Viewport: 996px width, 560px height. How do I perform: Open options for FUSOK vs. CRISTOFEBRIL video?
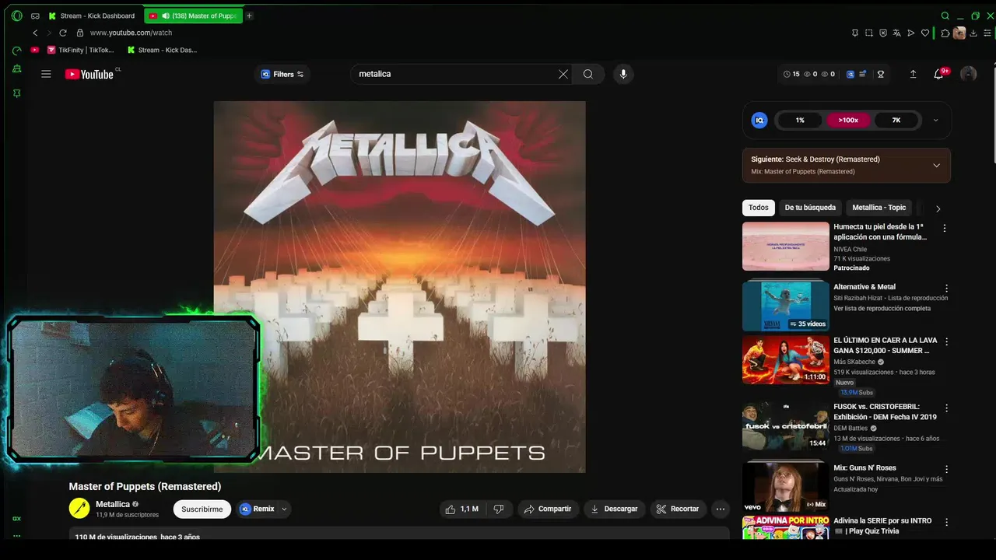(x=946, y=408)
